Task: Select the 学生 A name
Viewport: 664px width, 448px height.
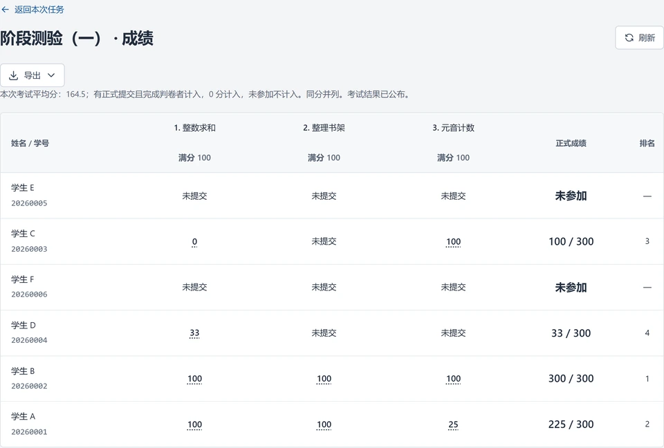Action: [24, 416]
